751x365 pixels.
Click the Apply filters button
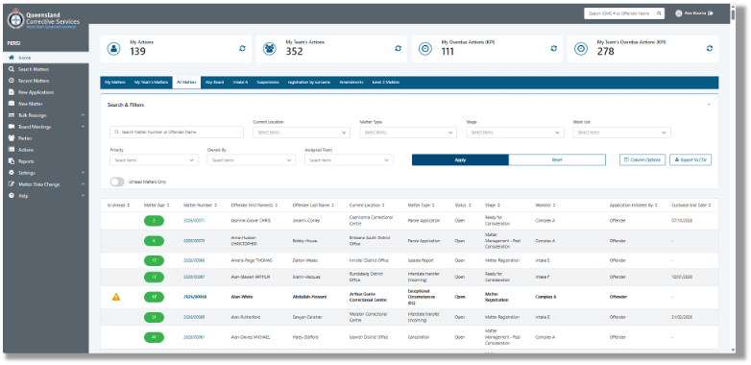tap(460, 160)
